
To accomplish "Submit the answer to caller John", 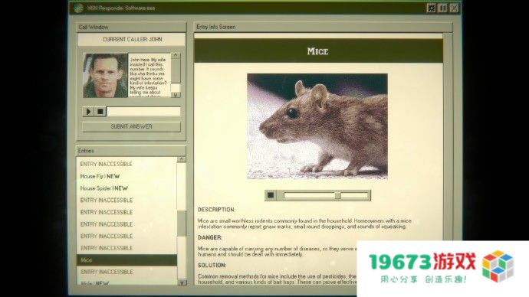I will coord(132,126).
